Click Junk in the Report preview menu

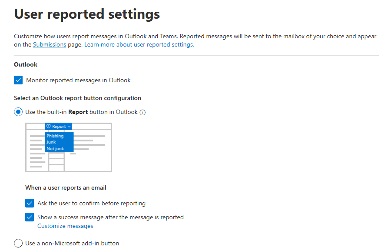[51, 142]
